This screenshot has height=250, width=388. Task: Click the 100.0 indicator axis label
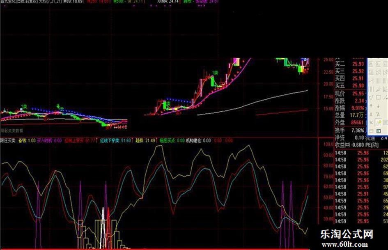click(328, 144)
